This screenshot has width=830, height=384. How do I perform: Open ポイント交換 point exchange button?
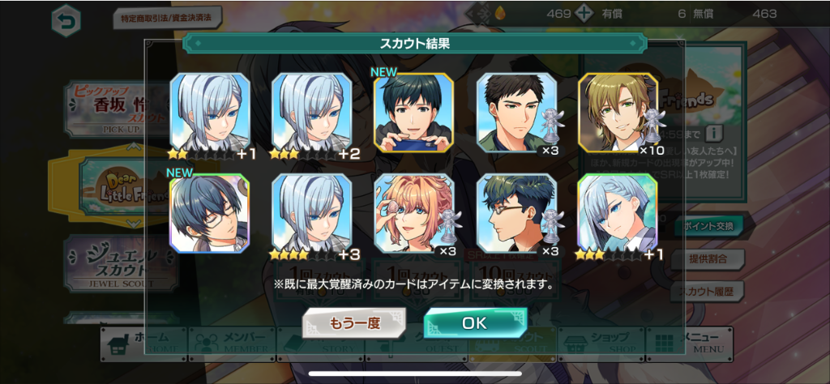pyautogui.click(x=708, y=226)
